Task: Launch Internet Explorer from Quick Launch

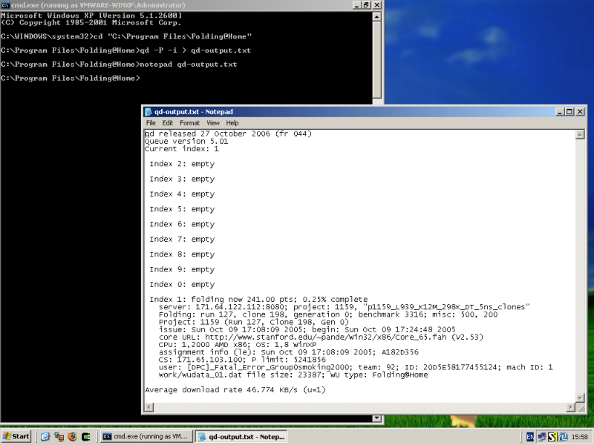Action: pyautogui.click(x=45, y=437)
